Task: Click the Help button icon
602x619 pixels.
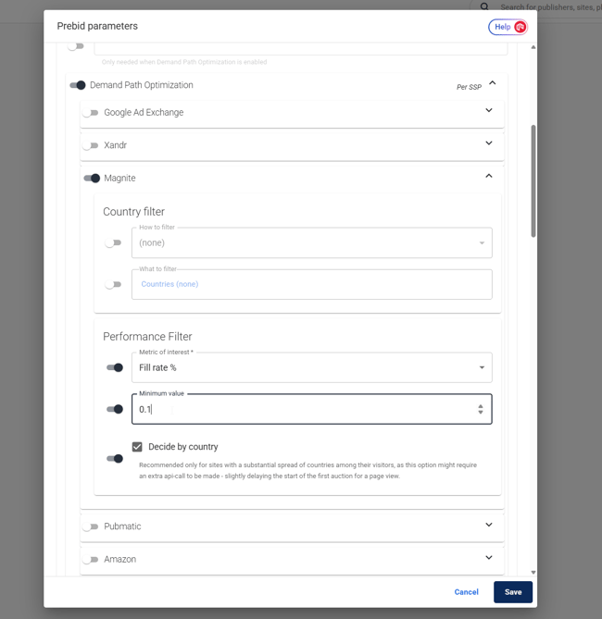Action: (520, 27)
